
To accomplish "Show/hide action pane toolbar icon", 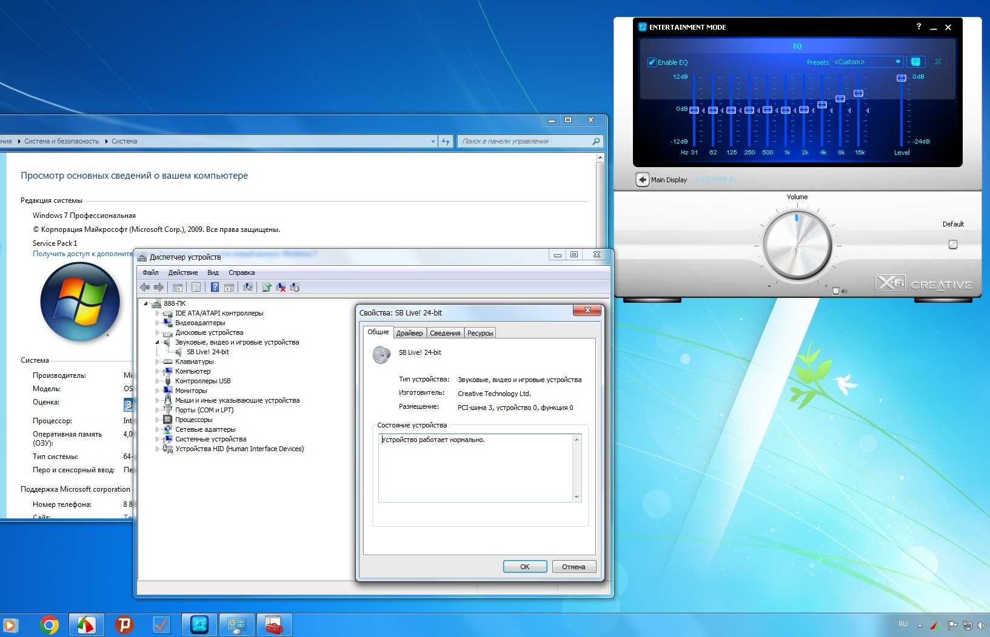I will (x=229, y=288).
